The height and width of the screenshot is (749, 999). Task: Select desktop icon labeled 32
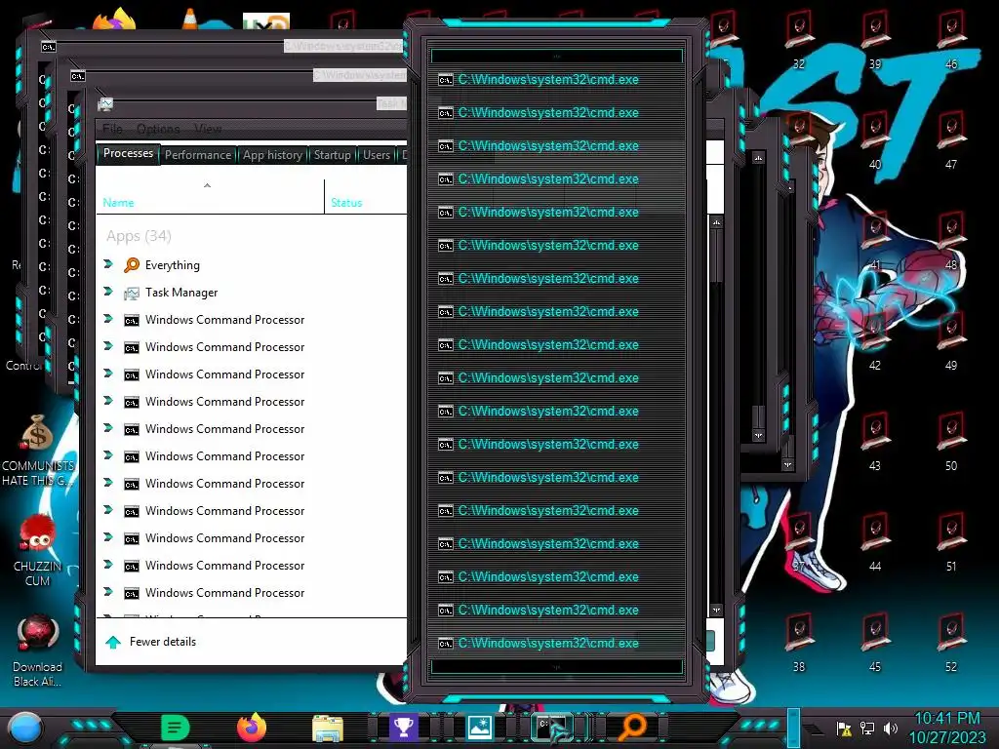click(x=799, y=38)
